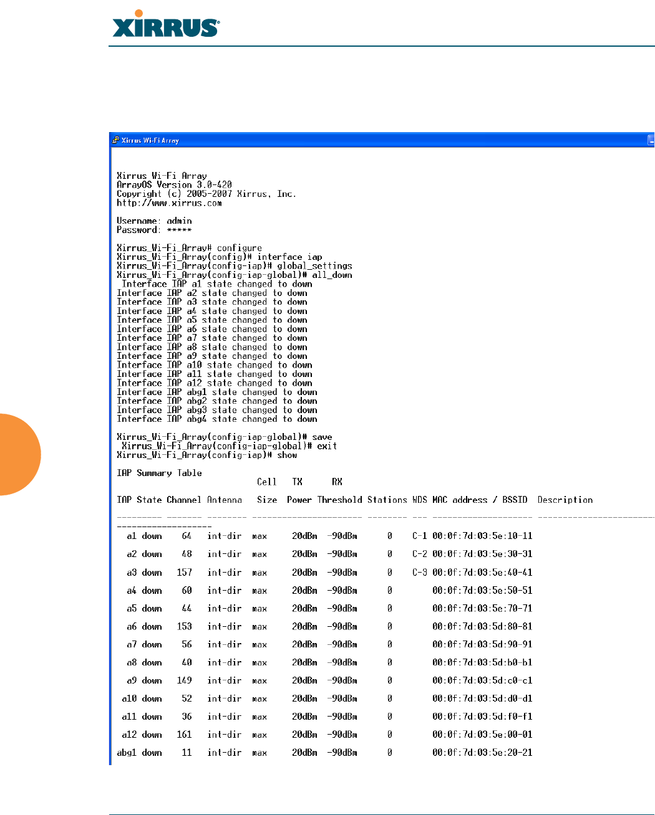655x815 pixels.
Task: Click 'Interface IAP abg4 state changed to down'
Action: (217, 419)
